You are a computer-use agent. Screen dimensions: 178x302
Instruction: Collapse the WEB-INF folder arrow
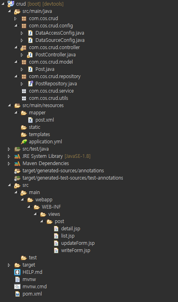tap(29, 207)
